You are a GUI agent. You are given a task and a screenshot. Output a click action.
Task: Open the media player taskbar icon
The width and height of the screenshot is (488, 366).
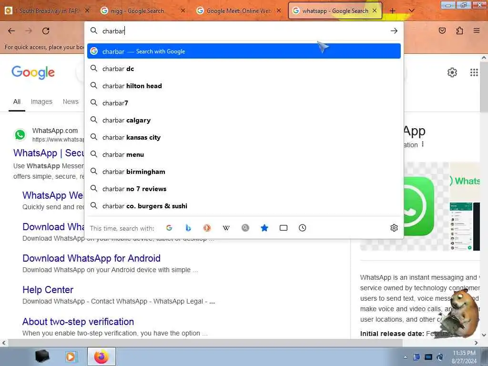71,356
